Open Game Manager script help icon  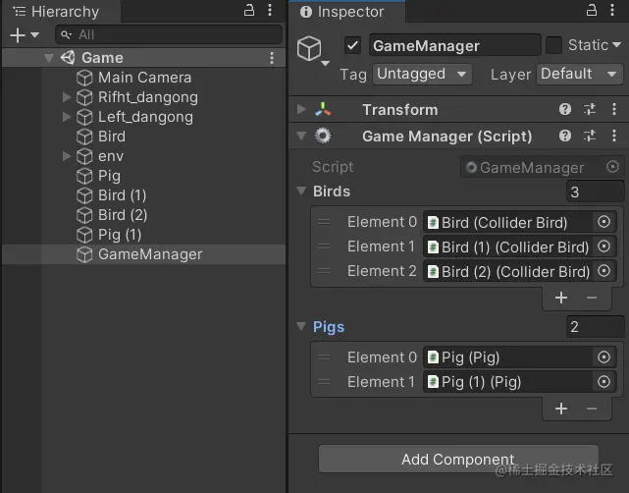tap(565, 136)
